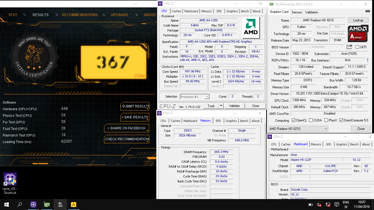Toggle the UEFI checkbox in GPU-Z
The height and width of the screenshot is (210, 374).
point(357,47)
